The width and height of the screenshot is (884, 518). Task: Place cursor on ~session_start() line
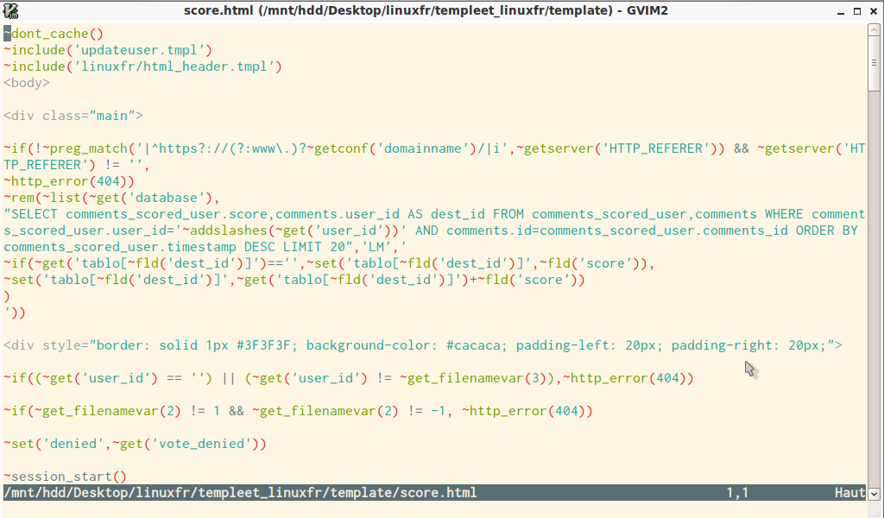point(66,477)
